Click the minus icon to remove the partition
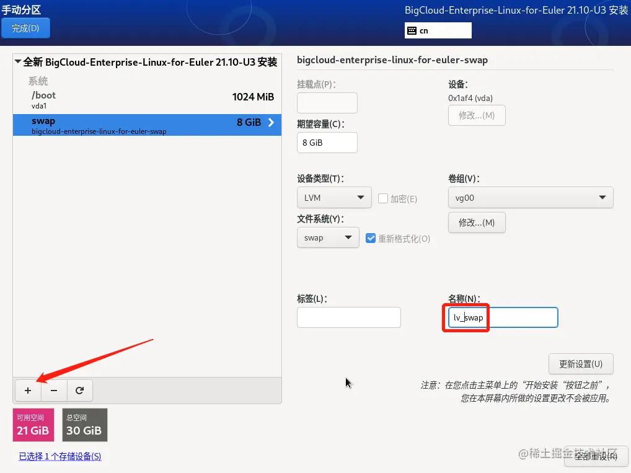 tap(54, 391)
